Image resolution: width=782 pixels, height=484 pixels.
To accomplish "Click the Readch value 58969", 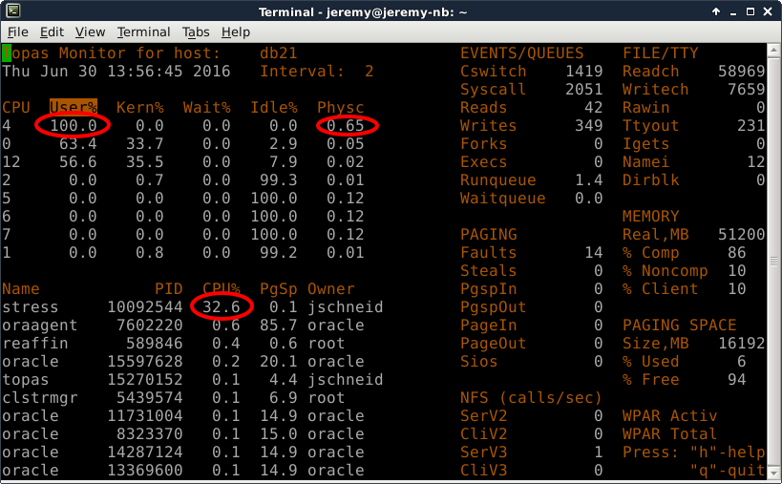I will point(742,72).
